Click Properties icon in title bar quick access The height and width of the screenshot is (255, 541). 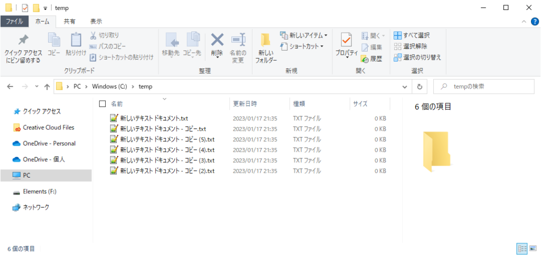click(x=25, y=7)
